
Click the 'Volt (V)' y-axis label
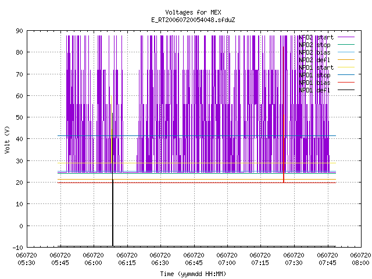tap(7, 139)
